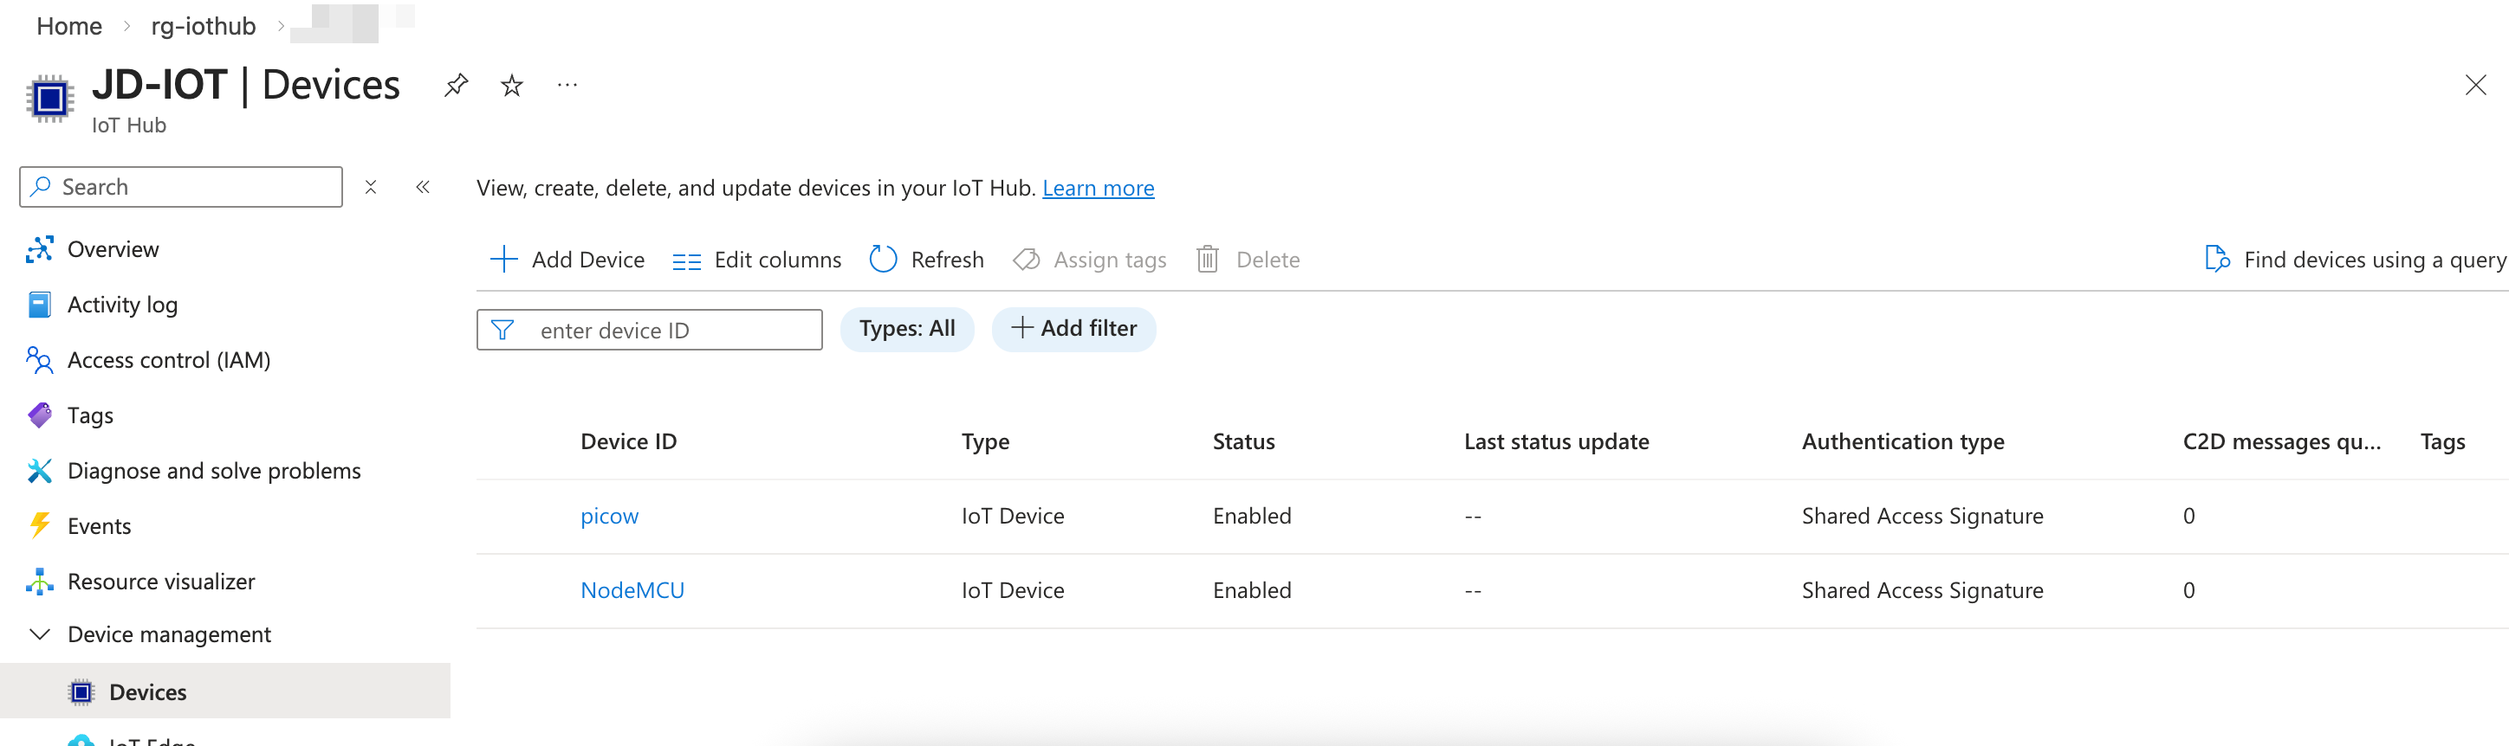Open the NodeMCU device link

(631, 590)
